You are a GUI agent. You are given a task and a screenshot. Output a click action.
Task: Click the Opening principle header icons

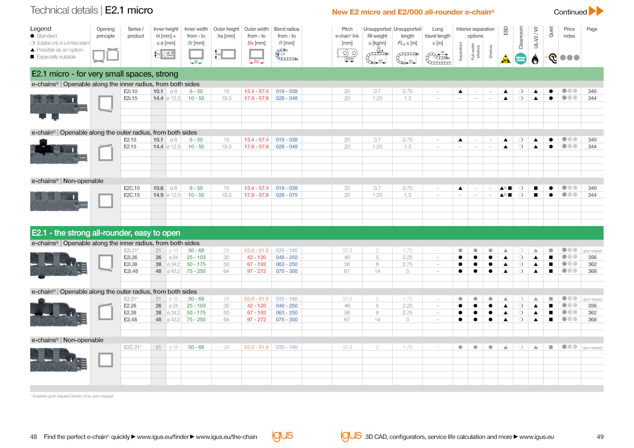pyautogui.click(x=105, y=55)
